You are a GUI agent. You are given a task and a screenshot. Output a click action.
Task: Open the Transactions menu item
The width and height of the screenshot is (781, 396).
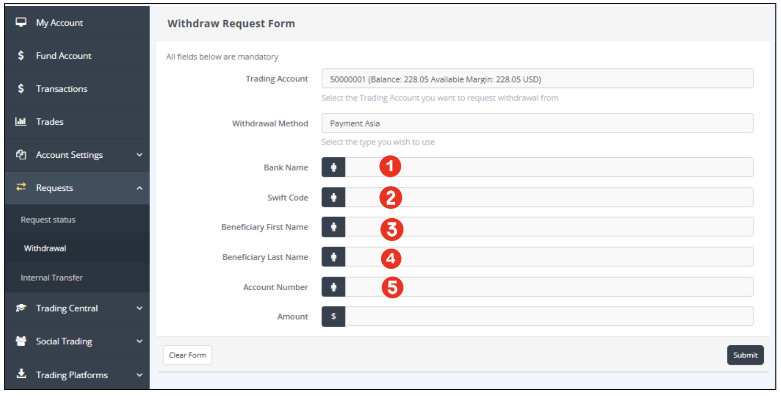point(62,89)
